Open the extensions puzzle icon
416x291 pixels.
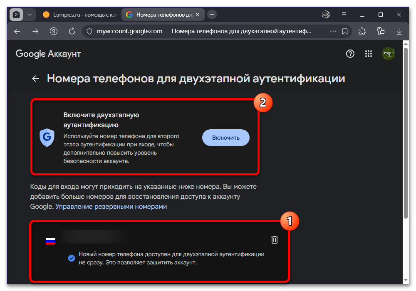tap(362, 31)
